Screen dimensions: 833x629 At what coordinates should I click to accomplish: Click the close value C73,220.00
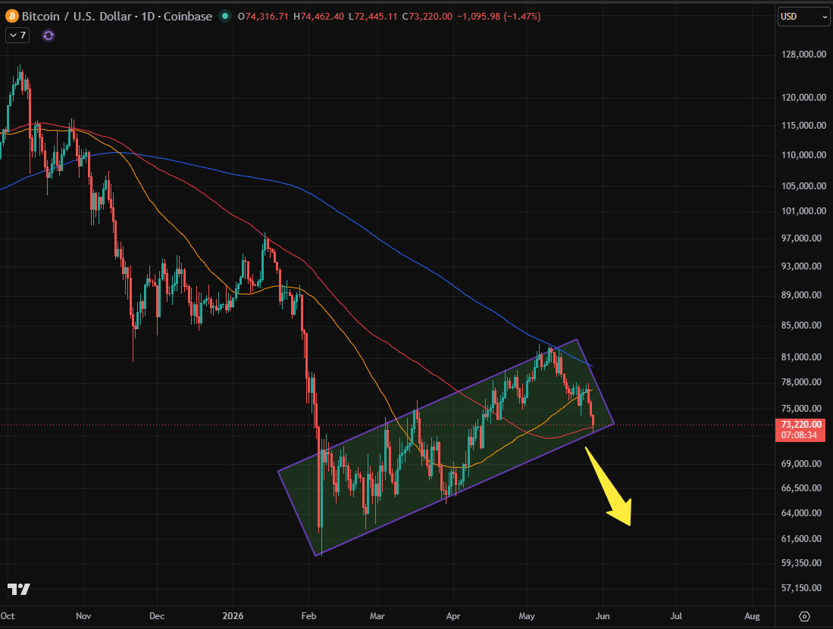point(427,17)
